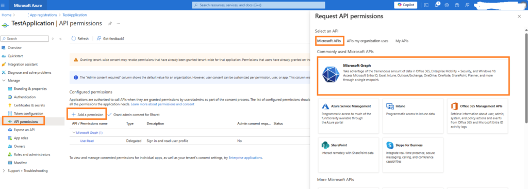Open Roles and administrators
Screen dimensions: 528x189
(32, 154)
